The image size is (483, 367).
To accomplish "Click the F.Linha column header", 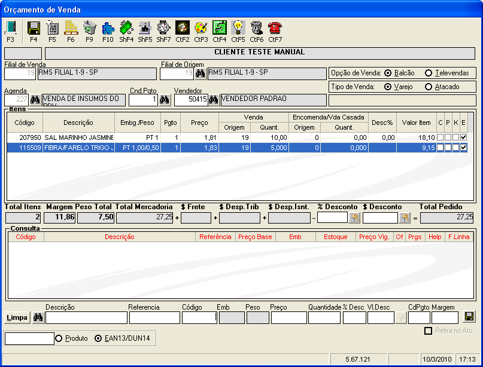I will pyautogui.click(x=458, y=237).
